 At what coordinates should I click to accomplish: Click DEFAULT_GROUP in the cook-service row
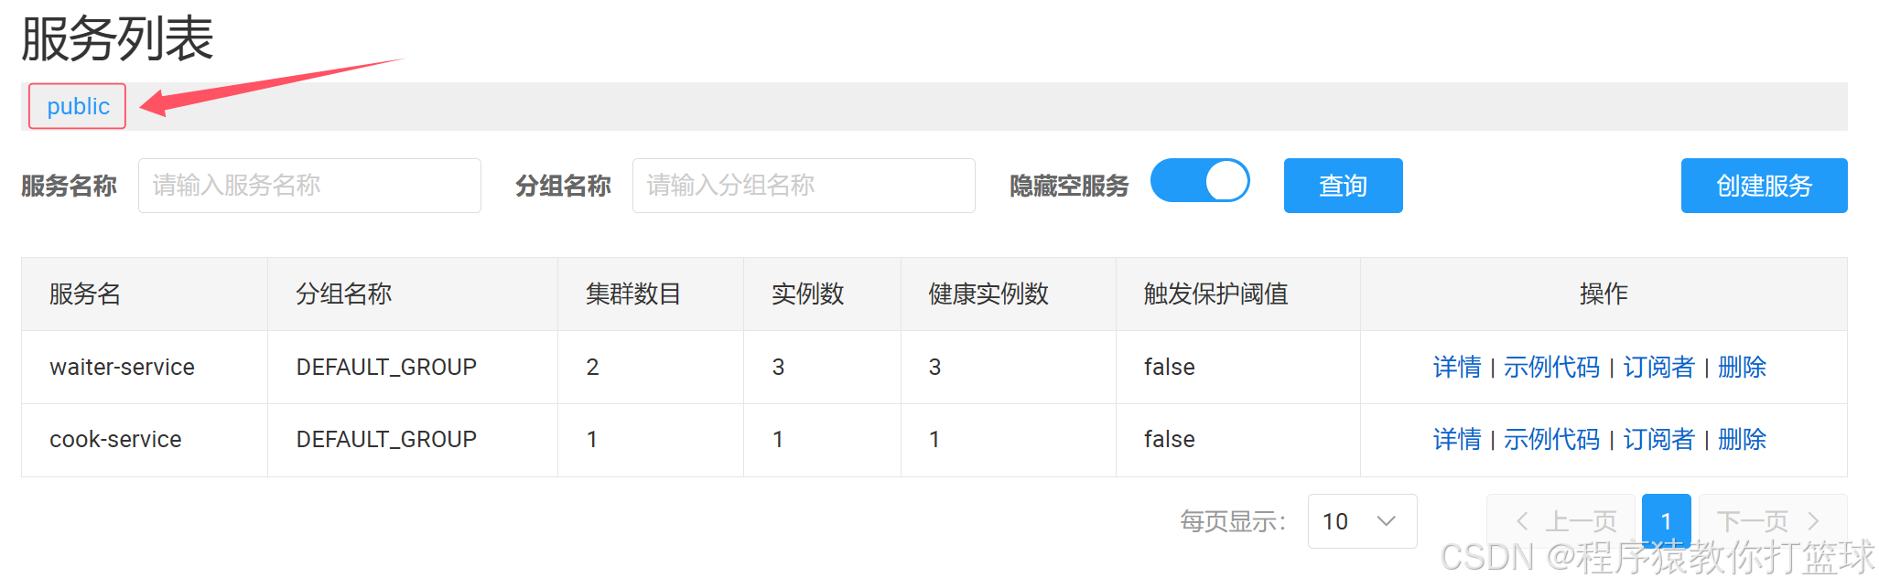[386, 439]
